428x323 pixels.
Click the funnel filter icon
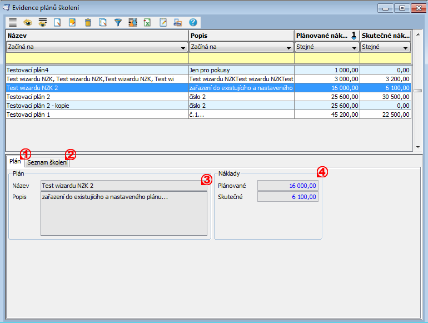click(118, 23)
